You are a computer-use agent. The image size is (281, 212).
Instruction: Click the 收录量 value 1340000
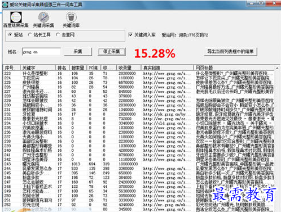[x=126, y=110]
